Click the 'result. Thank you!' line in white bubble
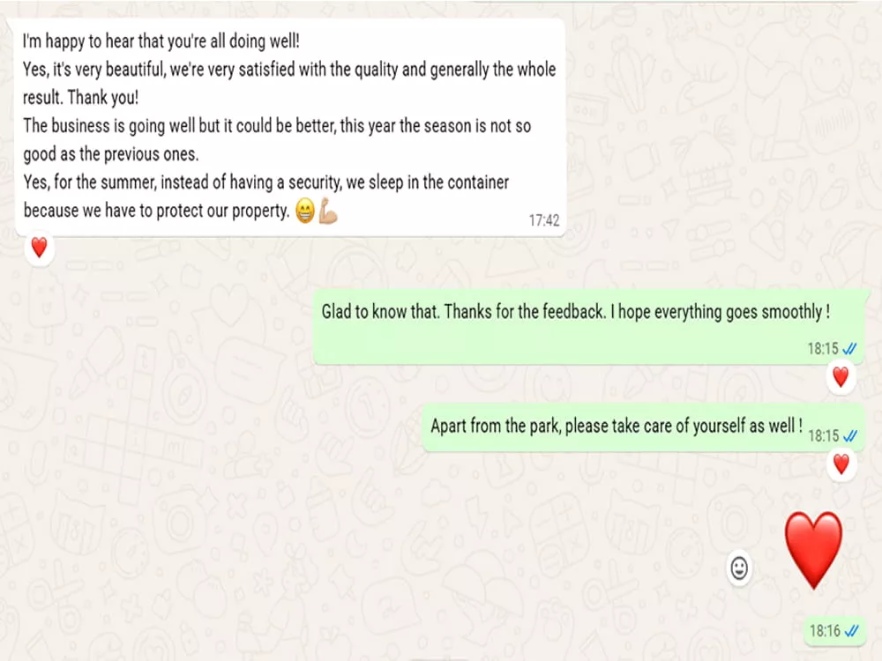This screenshot has height=661, width=882. coord(80,98)
